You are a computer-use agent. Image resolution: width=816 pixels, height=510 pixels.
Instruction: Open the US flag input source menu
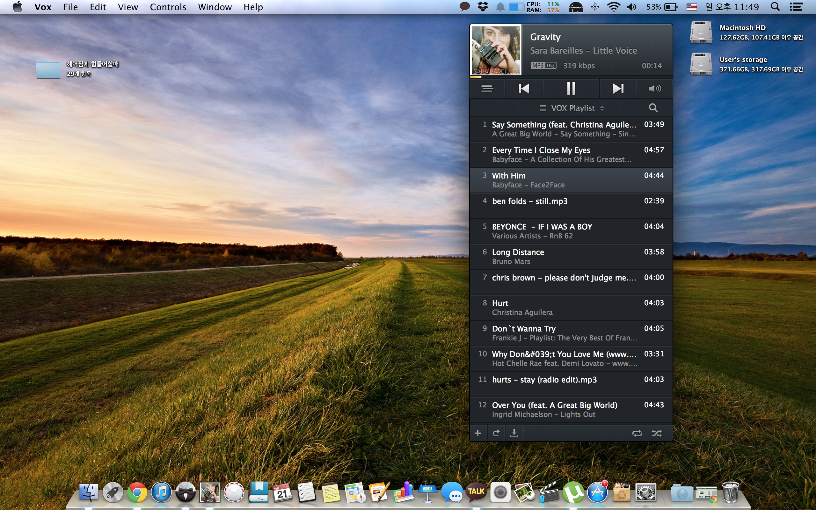point(692,7)
